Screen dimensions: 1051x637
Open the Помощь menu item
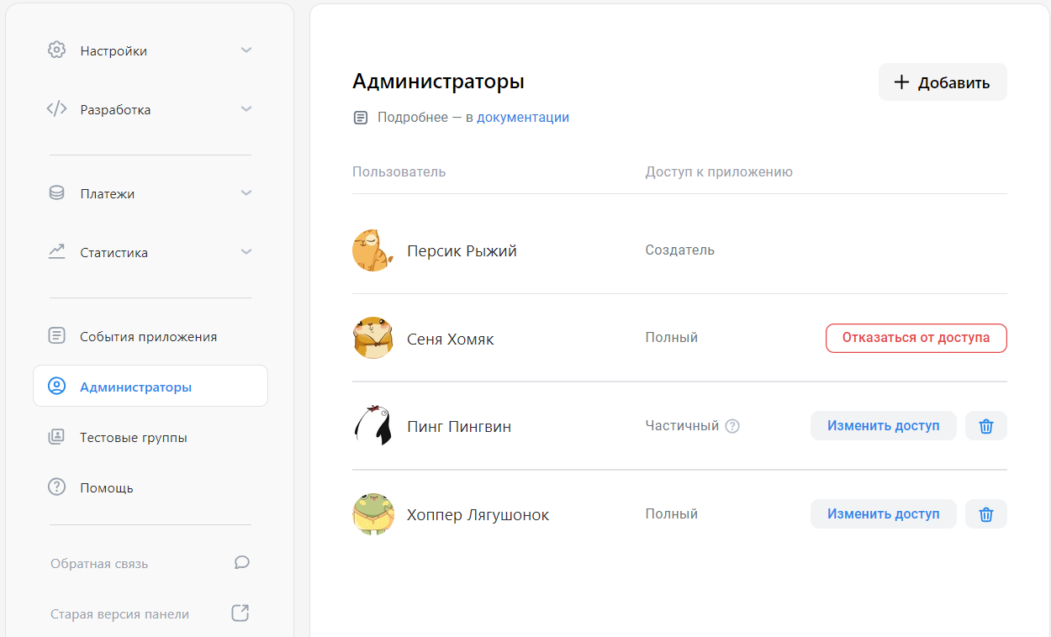tap(105, 487)
